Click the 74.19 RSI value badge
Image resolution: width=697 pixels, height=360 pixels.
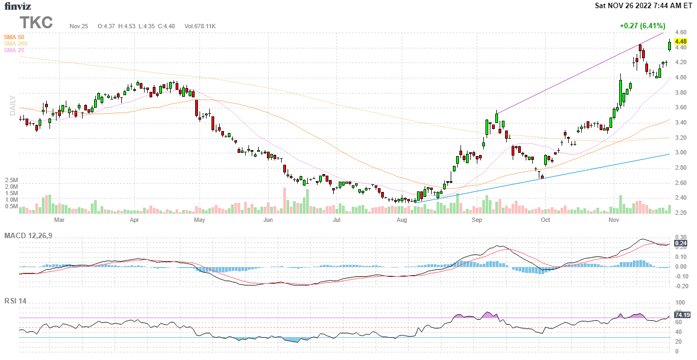tap(682, 315)
